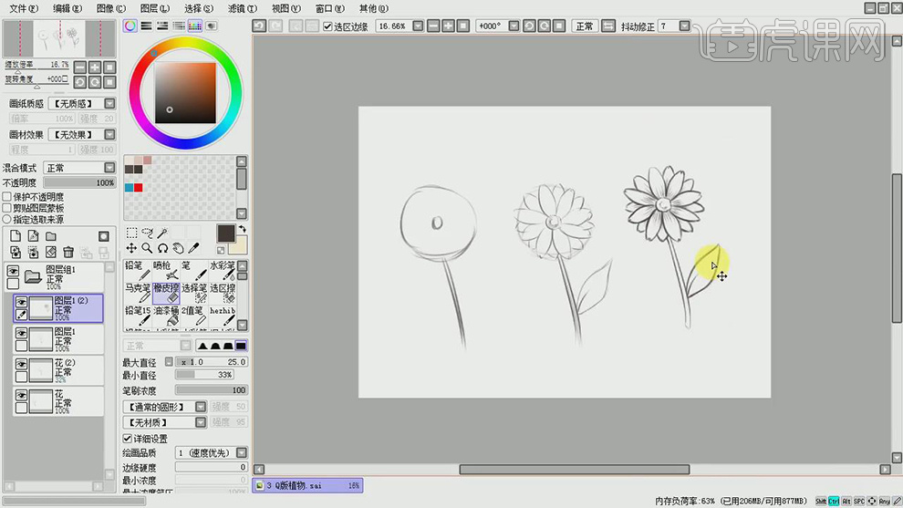Screen dimensions: 903x508
Task: Uncheck 详细设置 checkbox
Action: pyautogui.click(x=128, y=439)
